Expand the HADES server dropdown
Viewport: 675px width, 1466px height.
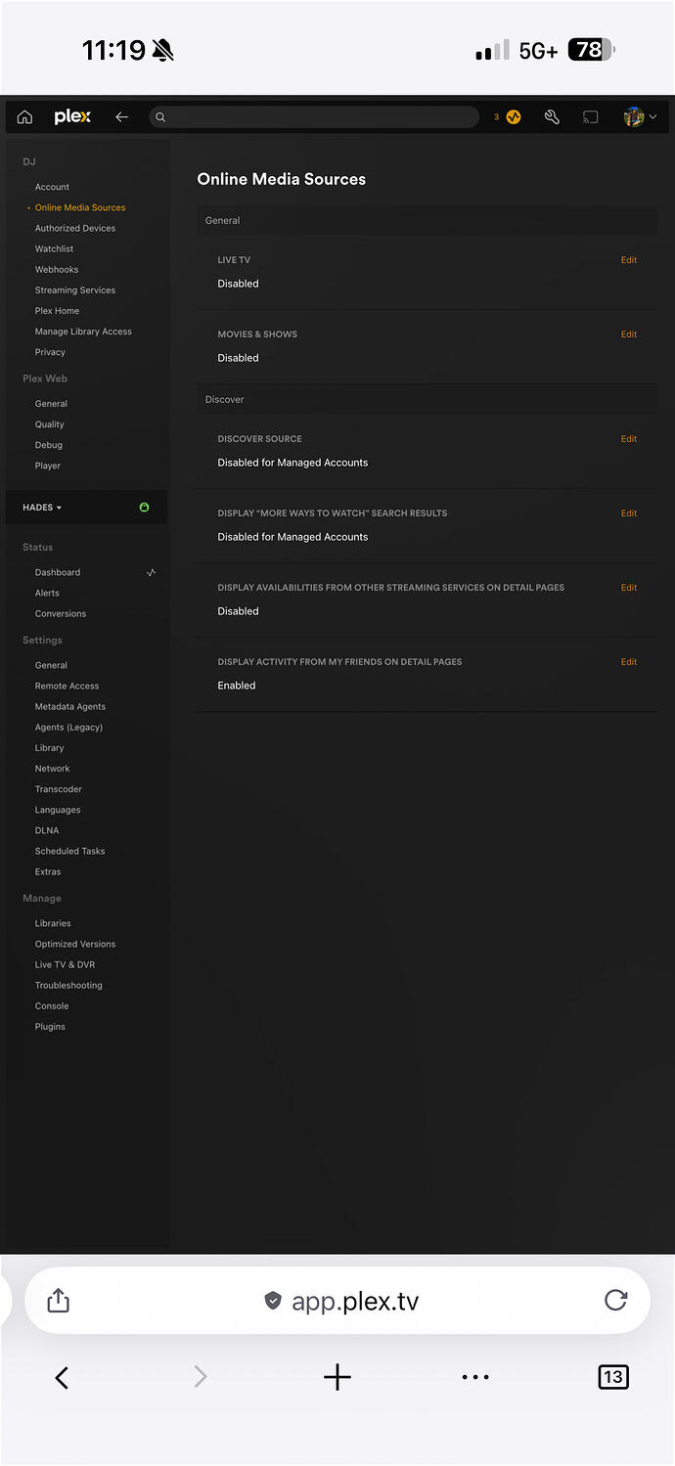pyautogui.click(x=42, y=508)
